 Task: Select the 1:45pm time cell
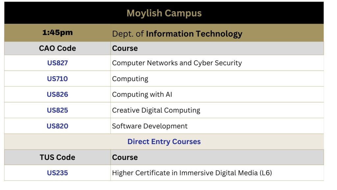pos(57,33)
